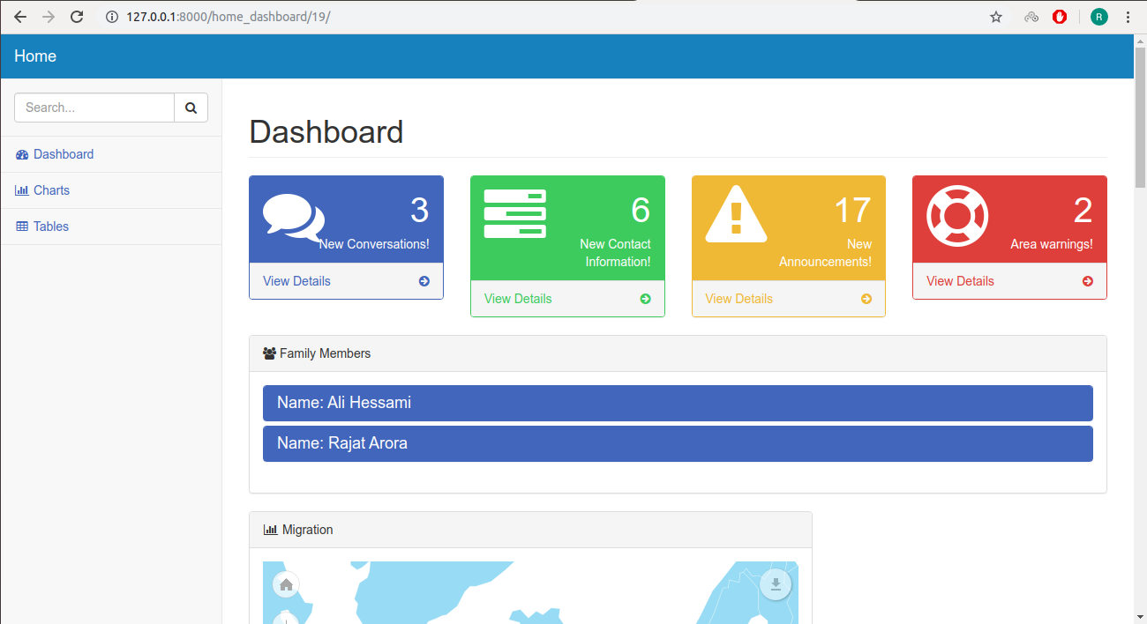Select family member Rajat Arora
1147x624 pixels.
point(678,443)
